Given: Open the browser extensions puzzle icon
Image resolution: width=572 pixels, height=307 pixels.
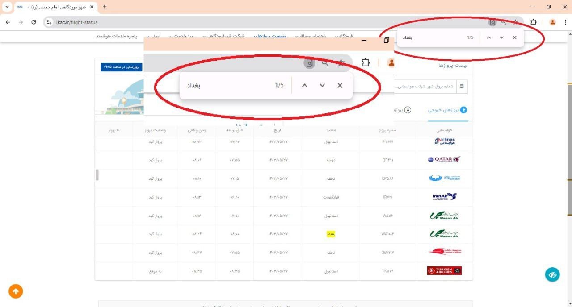Looking at the screenshot, I should point(534,21).
